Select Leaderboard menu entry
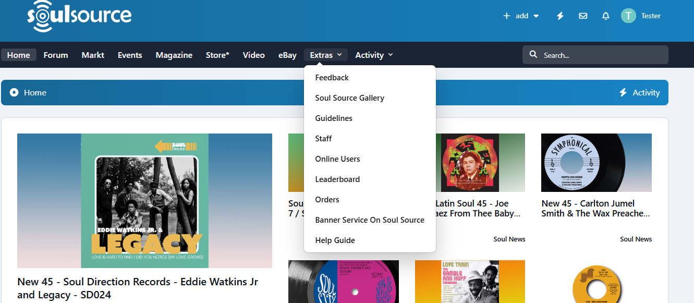Image resolution: width=694 pixels, height=303 pixels. (370, 179)
